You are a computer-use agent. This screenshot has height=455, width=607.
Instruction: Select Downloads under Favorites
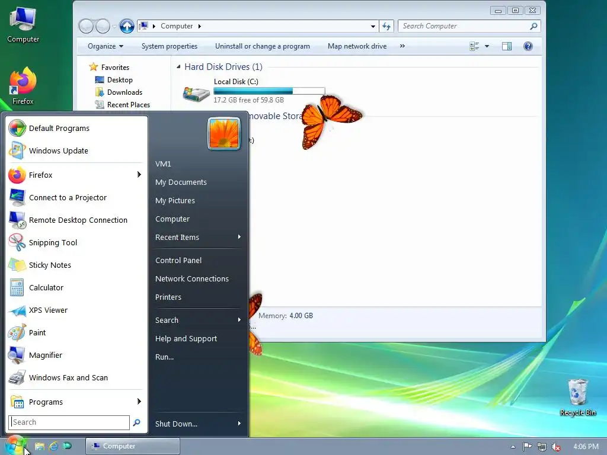click(x=119, y=92)
